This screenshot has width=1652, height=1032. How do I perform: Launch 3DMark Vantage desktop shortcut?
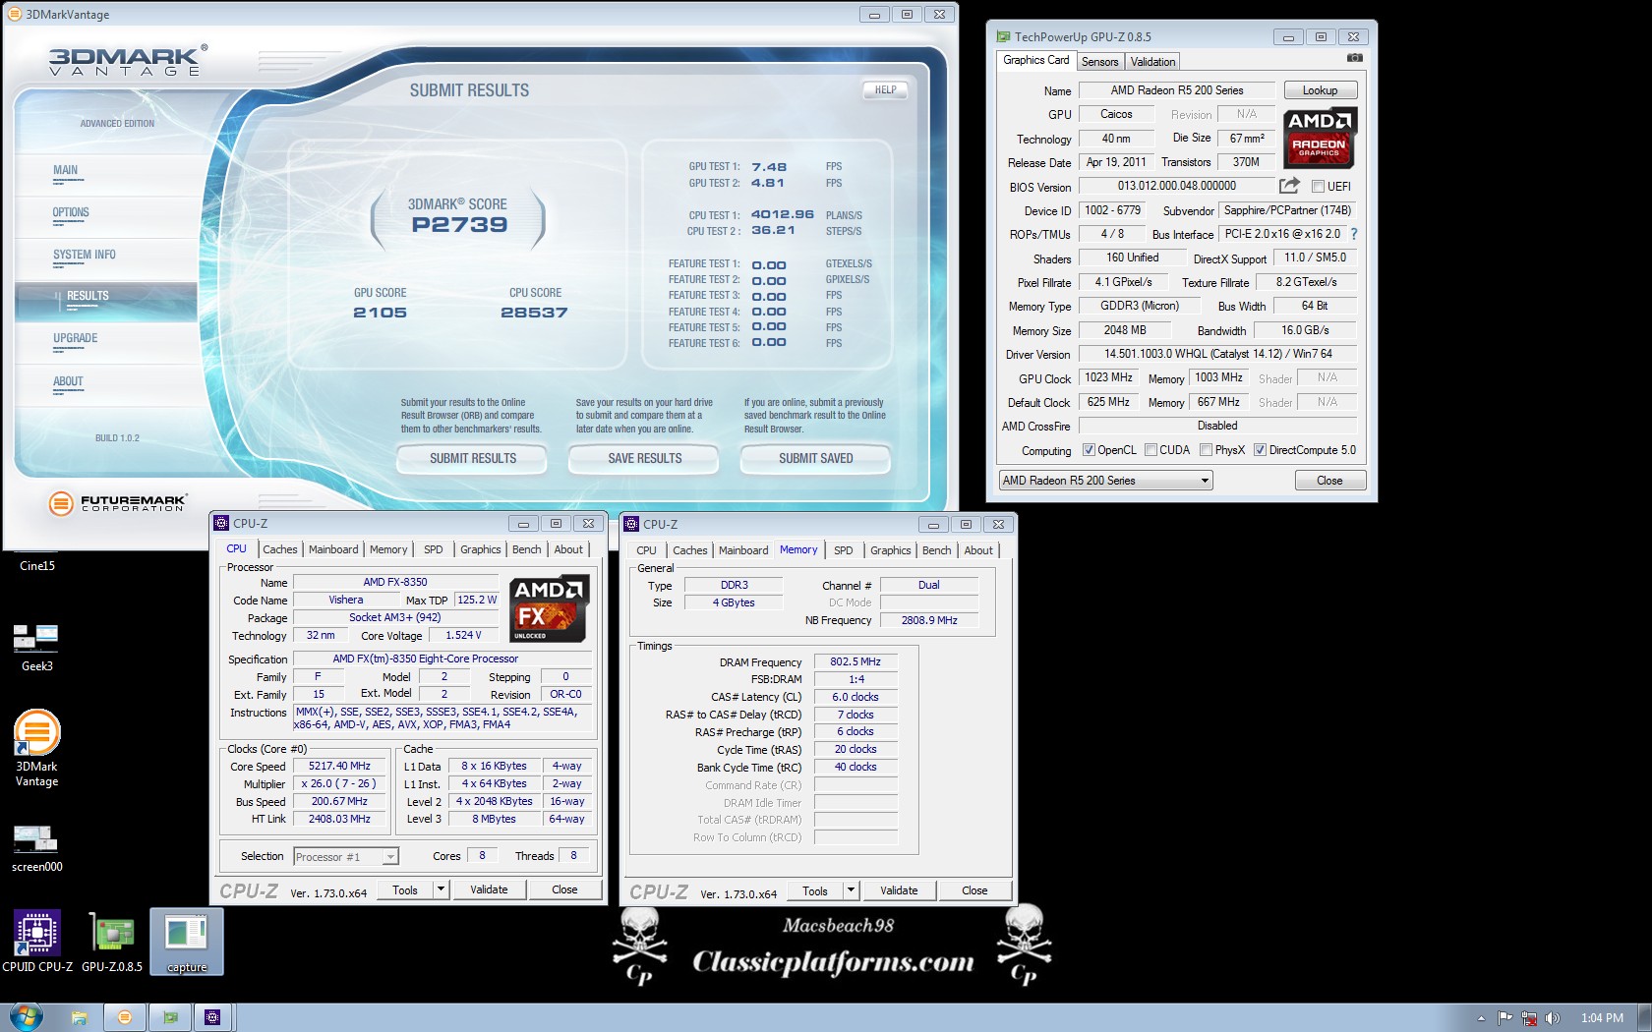coord(37,748)
